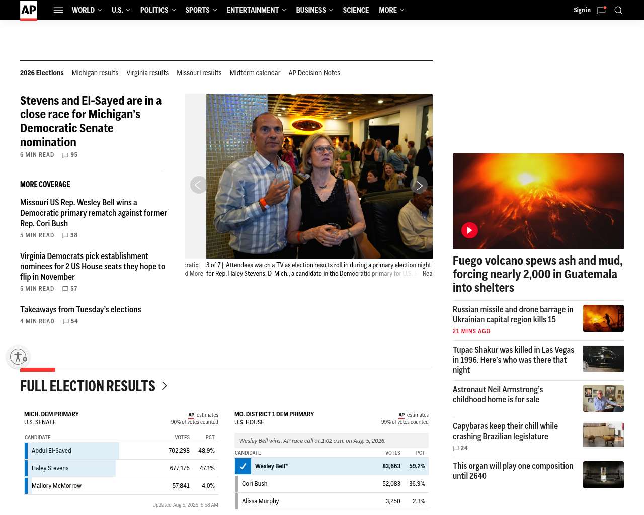644x515 pixels.
Task: Open Fuego volcano headline article
Action: (538, 274)
